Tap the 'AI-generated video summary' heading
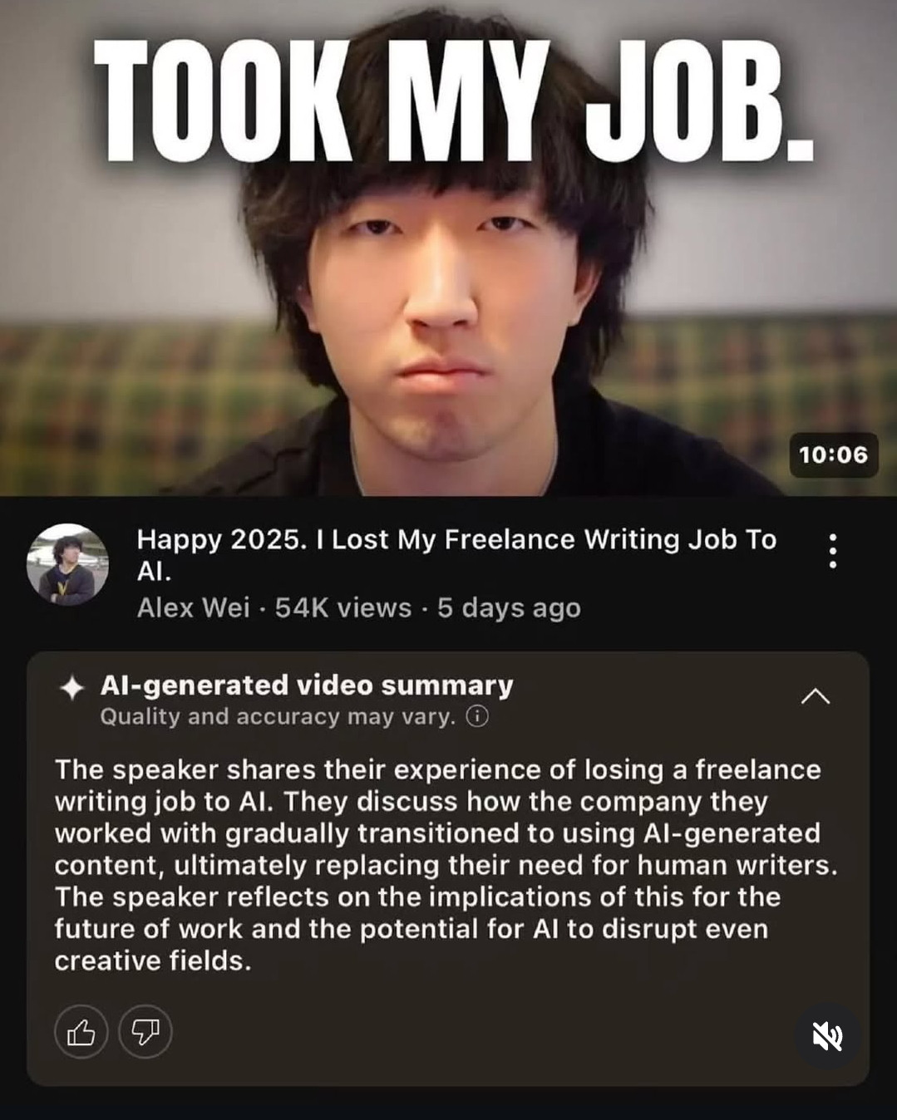The image size is (897, 1120). [307, 685]
